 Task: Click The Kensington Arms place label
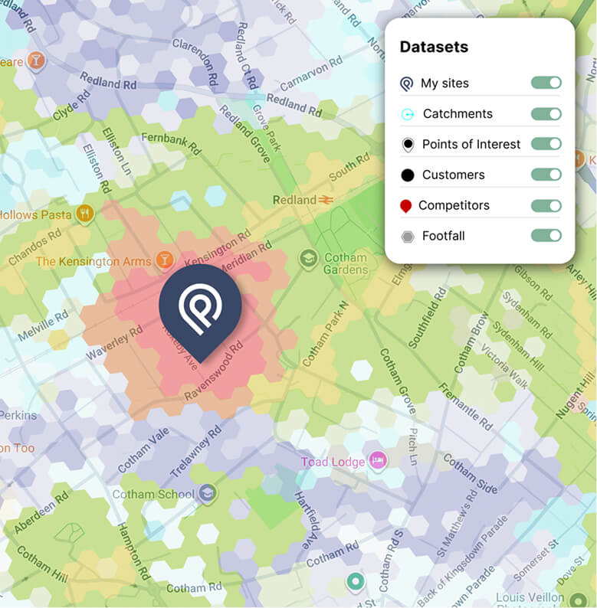pos(93,262)
